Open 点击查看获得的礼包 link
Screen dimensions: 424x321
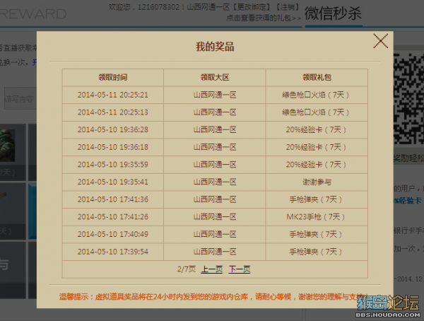pos(264,18)
